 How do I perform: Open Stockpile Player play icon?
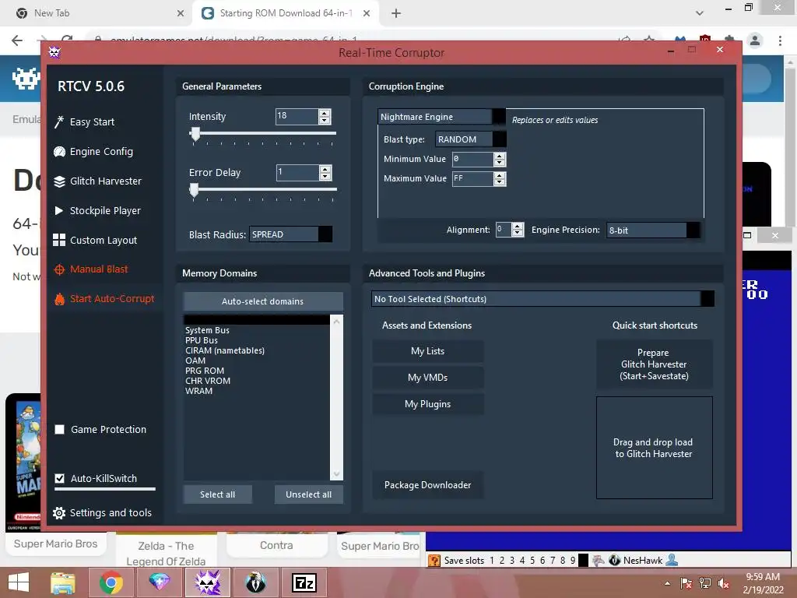[59, 210]
